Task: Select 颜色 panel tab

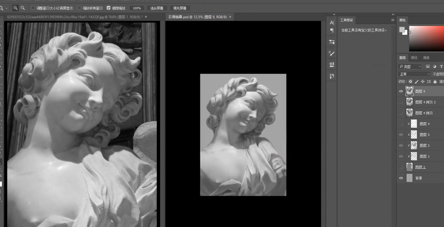Action: [402, 20]
